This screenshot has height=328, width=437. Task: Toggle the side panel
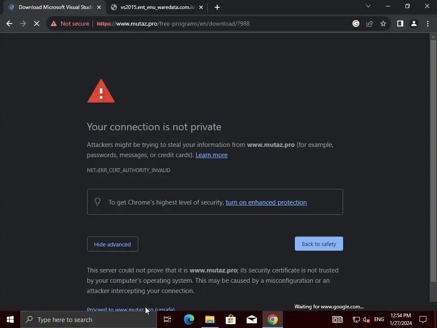coord(400,24)
